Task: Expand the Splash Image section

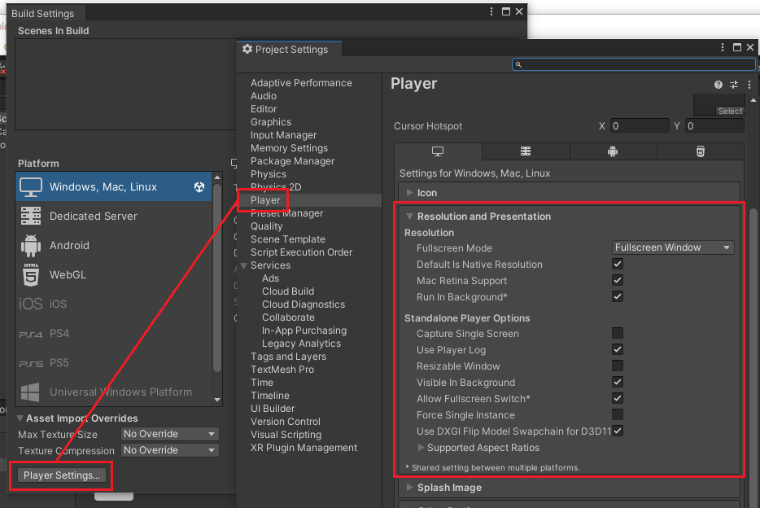Action: click(x=409, y=487)
